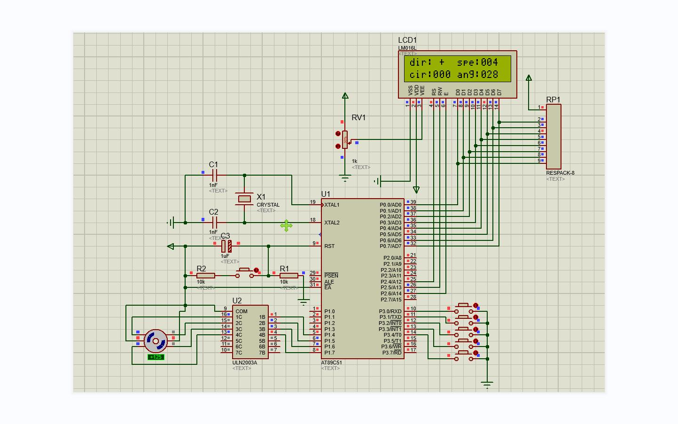Click the 1uF value under C3
678x424 pixels.
pos(225,256)
